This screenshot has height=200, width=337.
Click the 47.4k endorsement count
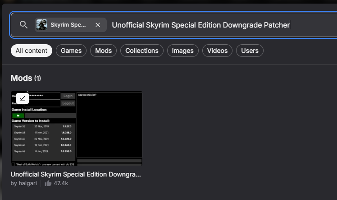(x=61, y=183)
